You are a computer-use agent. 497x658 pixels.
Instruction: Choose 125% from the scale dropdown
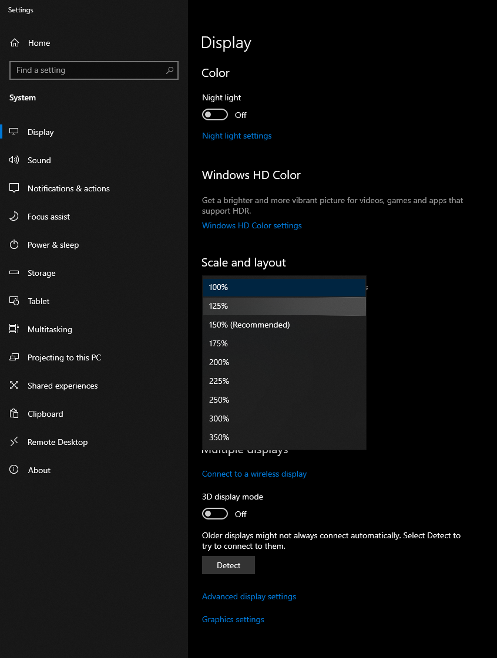(x=219, y=306)
